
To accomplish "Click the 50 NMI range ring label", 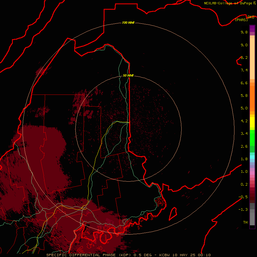I will (x=128, y=75).
